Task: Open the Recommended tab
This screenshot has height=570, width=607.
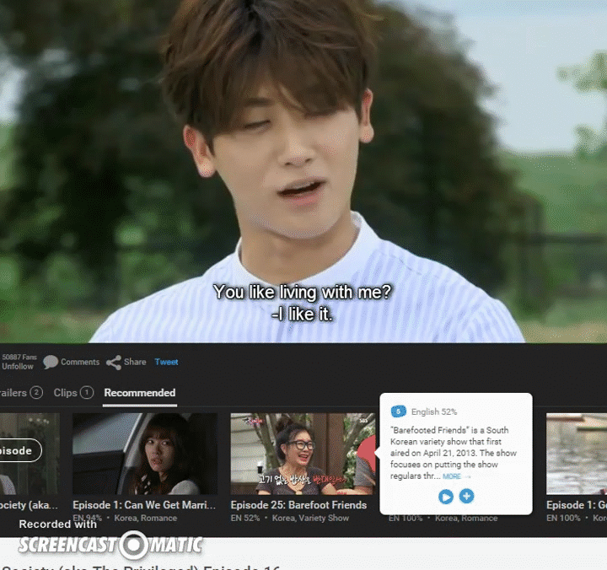Action: click(139, 393)
